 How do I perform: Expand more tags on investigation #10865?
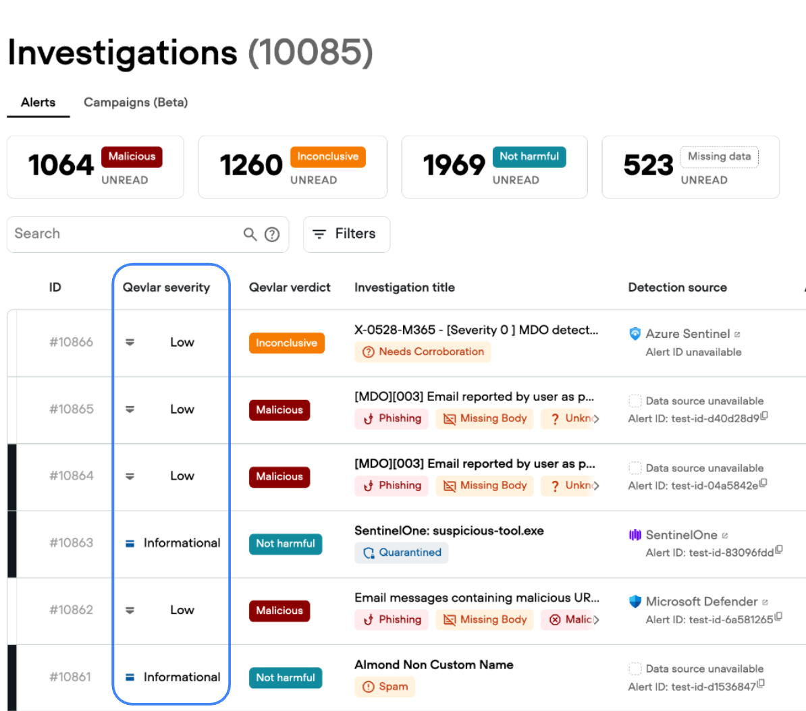596,419
